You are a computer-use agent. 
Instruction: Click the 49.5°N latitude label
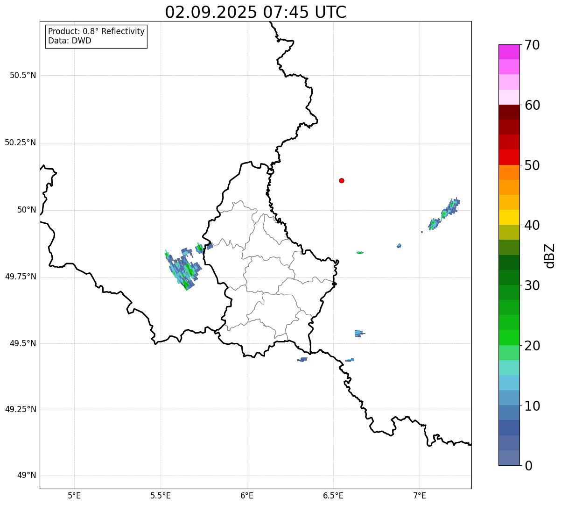pos(23,343)
